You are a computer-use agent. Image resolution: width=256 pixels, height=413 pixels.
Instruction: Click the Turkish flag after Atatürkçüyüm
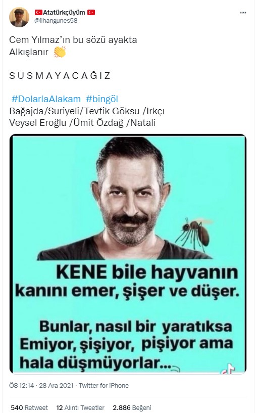click(x=91, y=12)
